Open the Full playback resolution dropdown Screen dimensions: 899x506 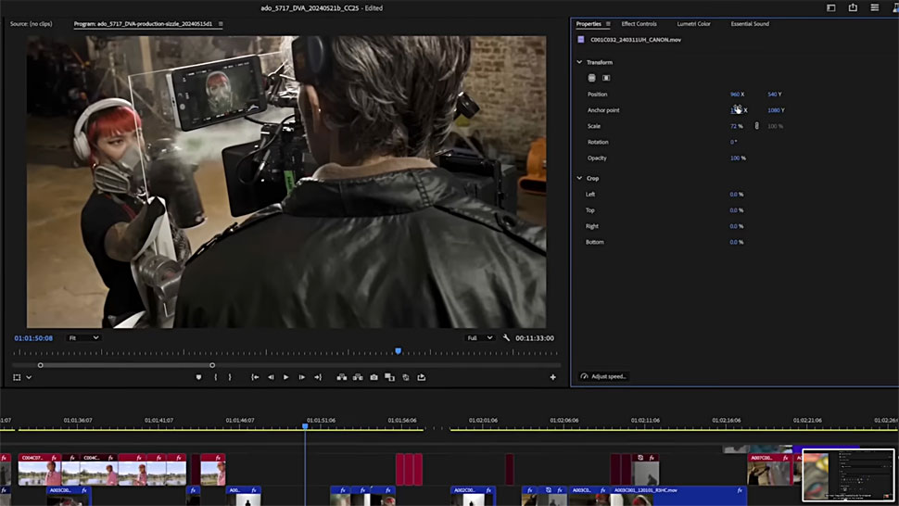(480, 338)
